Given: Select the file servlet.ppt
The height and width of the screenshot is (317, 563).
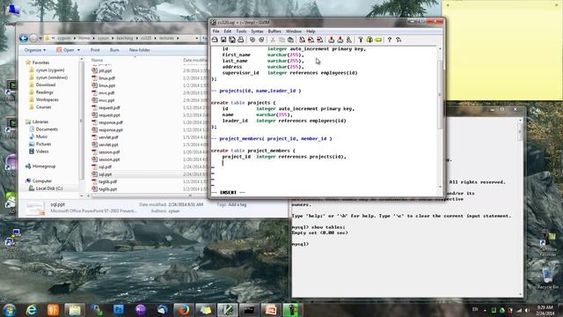Looking at the screenshot, I should click(x=108, y=144).
